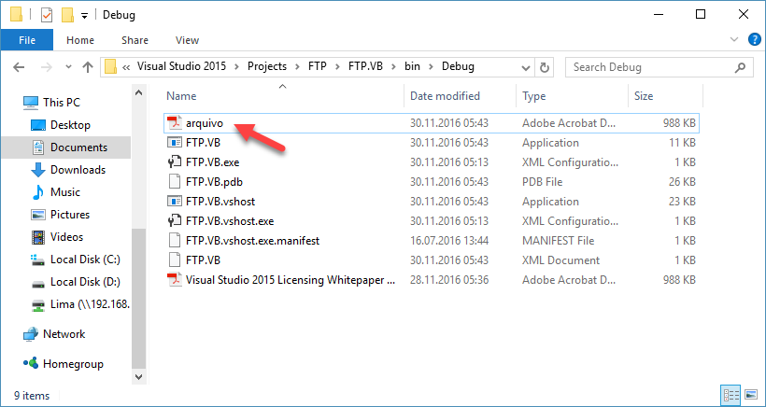Click inside the Search Debug box

652,67
